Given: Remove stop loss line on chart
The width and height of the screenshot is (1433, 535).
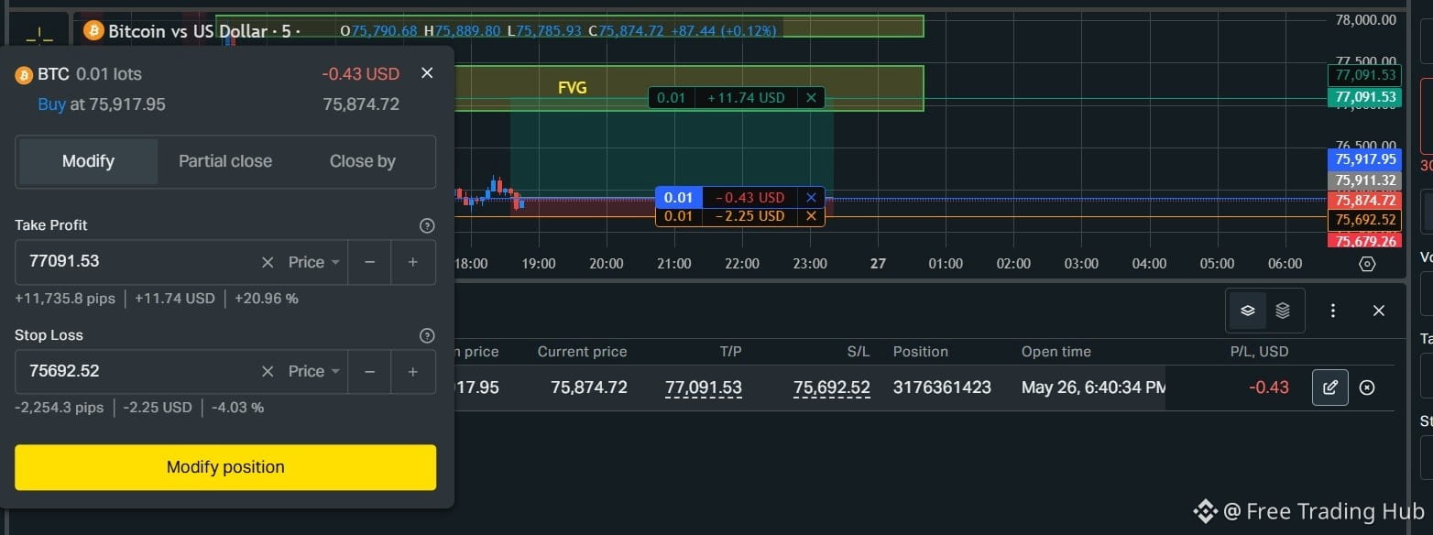Looking at the screenshot, I should (x=811, y=216).
